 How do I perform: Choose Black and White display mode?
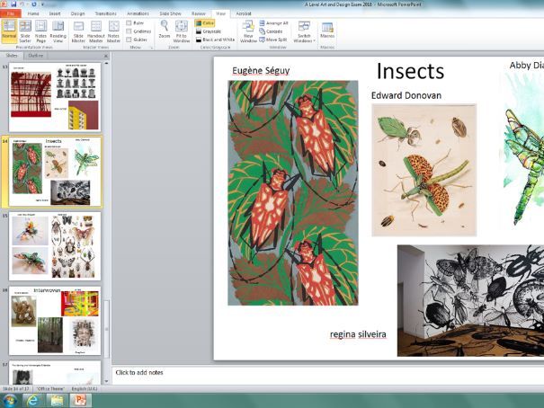(215, 40)
